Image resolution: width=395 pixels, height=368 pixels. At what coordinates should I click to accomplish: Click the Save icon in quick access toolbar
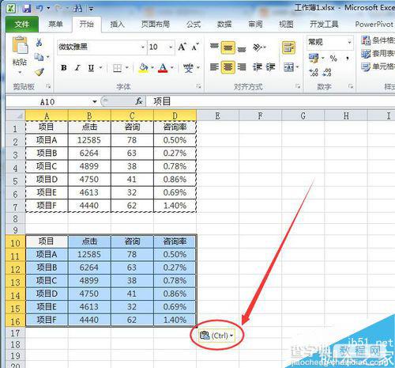click(x=26, y=8)
